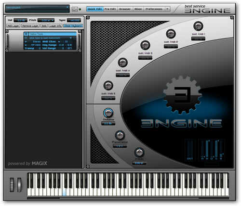
Task: Click the Pitch knob near keyboard
Action: pyautogui.click(x=139, y=153)
